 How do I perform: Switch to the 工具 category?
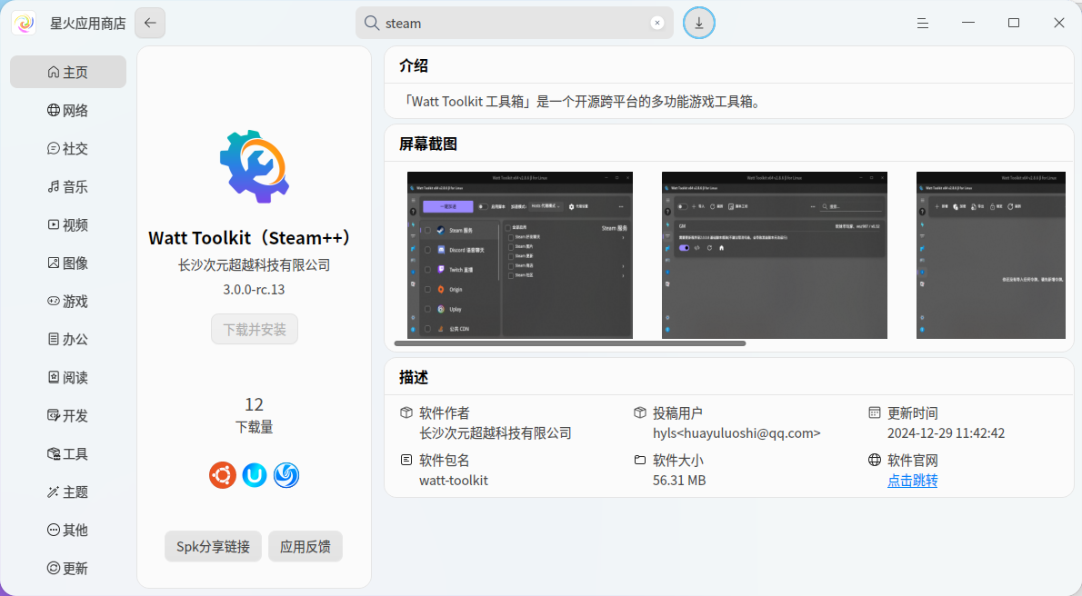(x=67, y=453)
